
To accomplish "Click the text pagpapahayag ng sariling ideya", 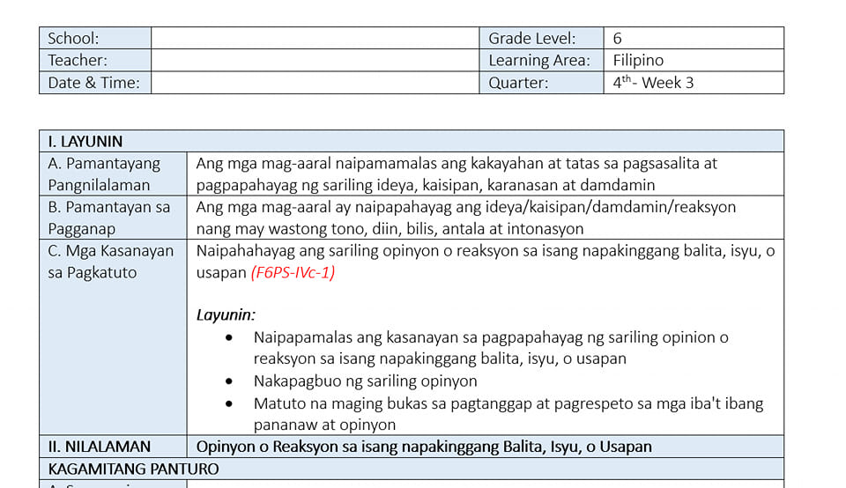I will 307,185.
